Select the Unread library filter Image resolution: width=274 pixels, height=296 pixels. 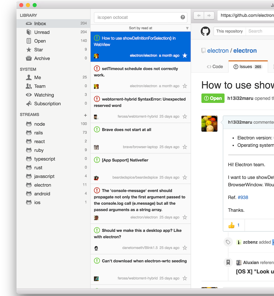[x=53, y=32]
